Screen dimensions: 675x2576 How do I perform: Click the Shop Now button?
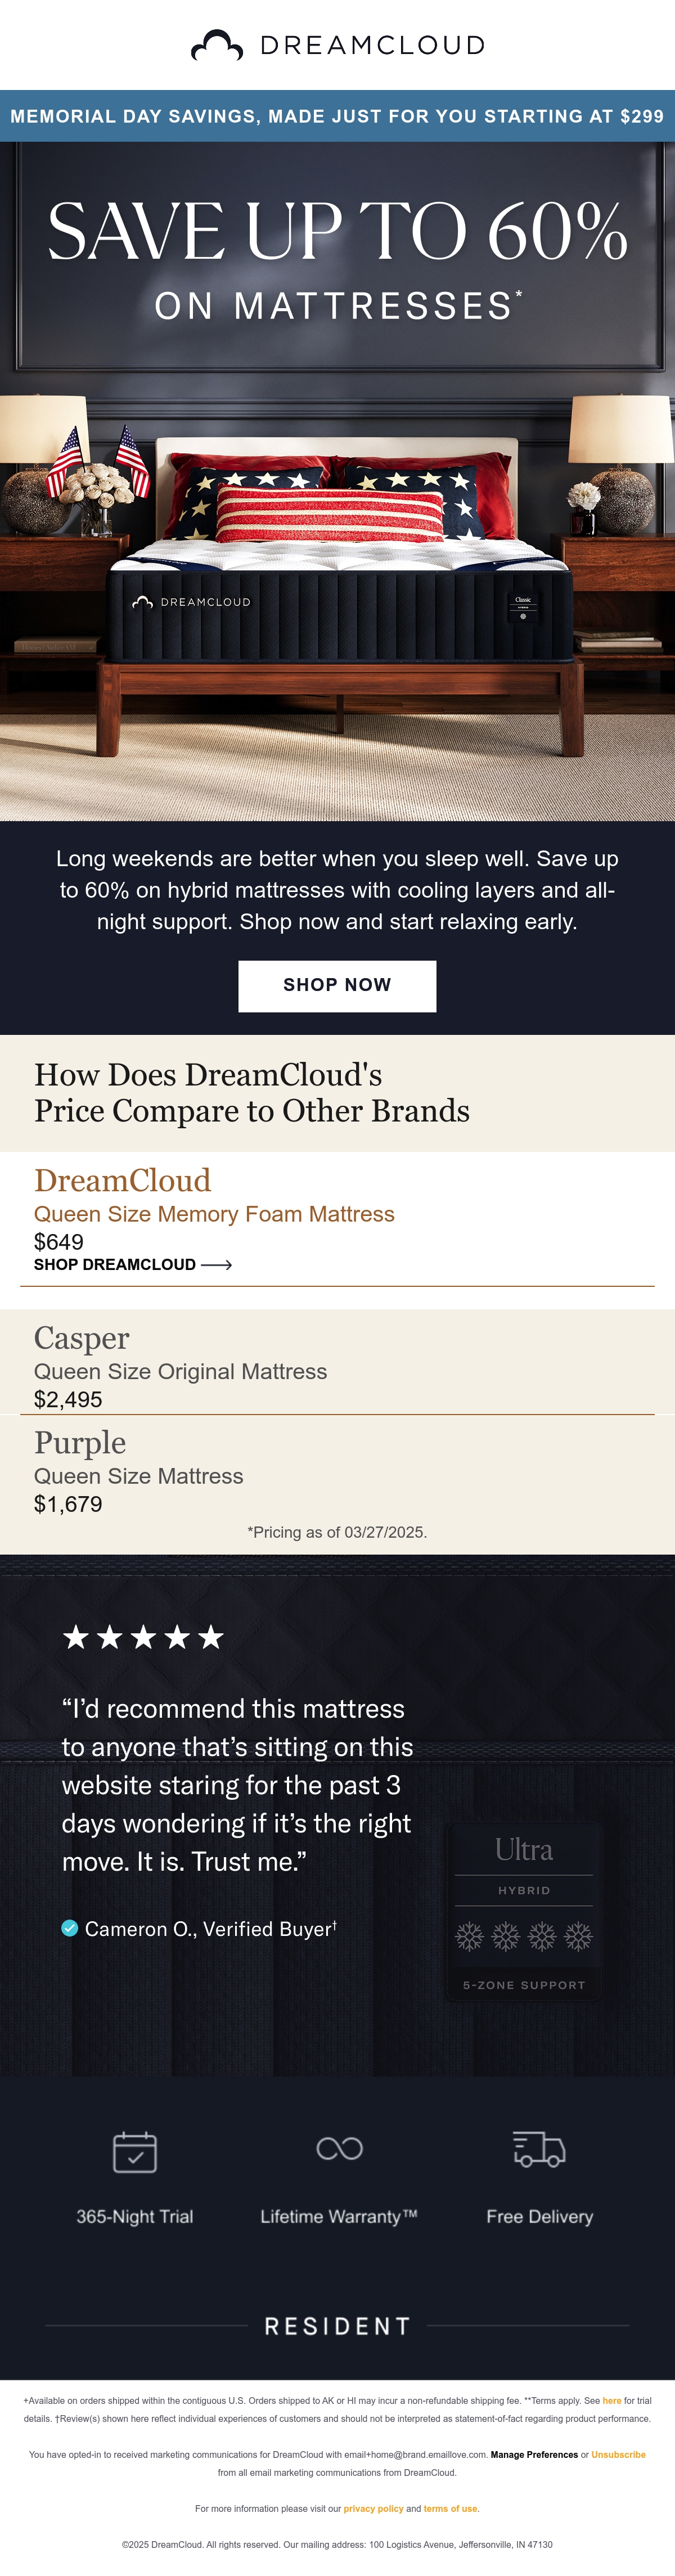[x=337, y=986]
